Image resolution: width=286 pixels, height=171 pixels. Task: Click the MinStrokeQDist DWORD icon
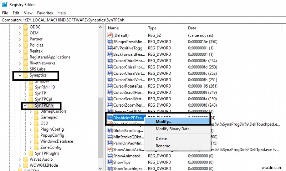point(110,137)
